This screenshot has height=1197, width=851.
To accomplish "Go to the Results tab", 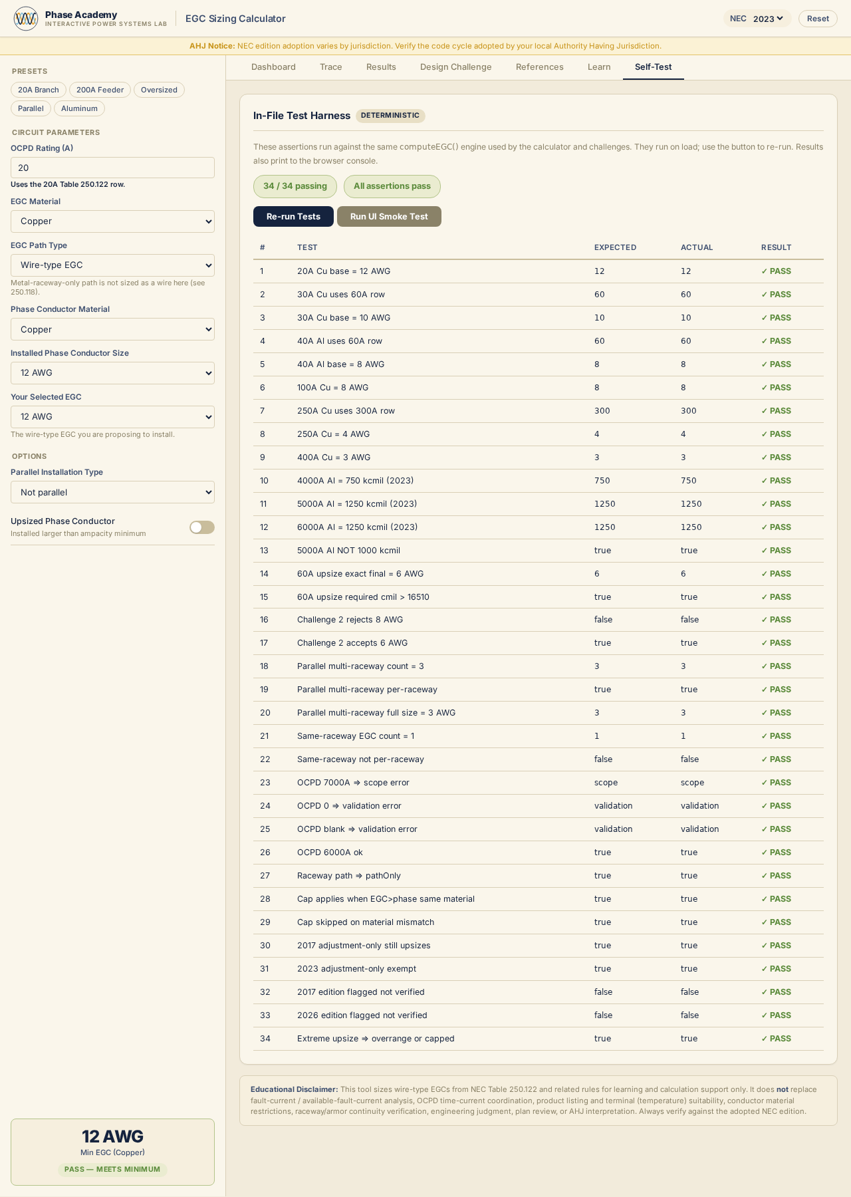I will point(381,67).
